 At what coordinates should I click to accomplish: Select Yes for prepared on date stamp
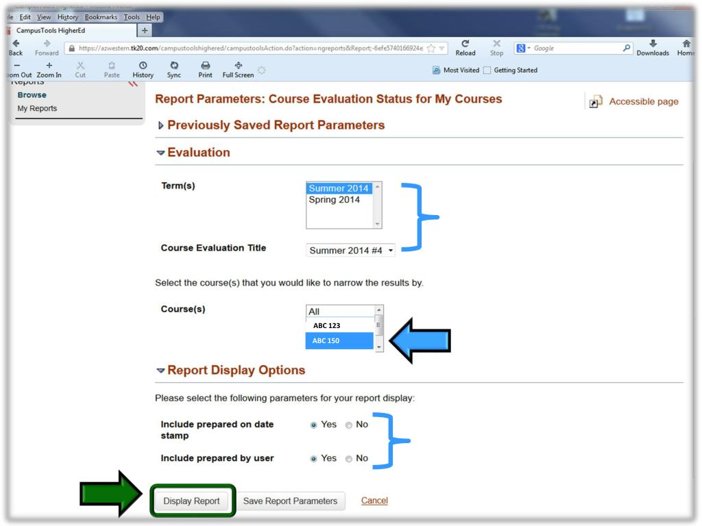coord(313,425)
